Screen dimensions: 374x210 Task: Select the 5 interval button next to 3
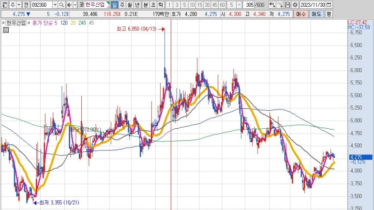(184, 4)
